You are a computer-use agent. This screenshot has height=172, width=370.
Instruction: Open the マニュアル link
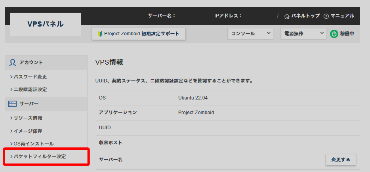tap(342, 16)
